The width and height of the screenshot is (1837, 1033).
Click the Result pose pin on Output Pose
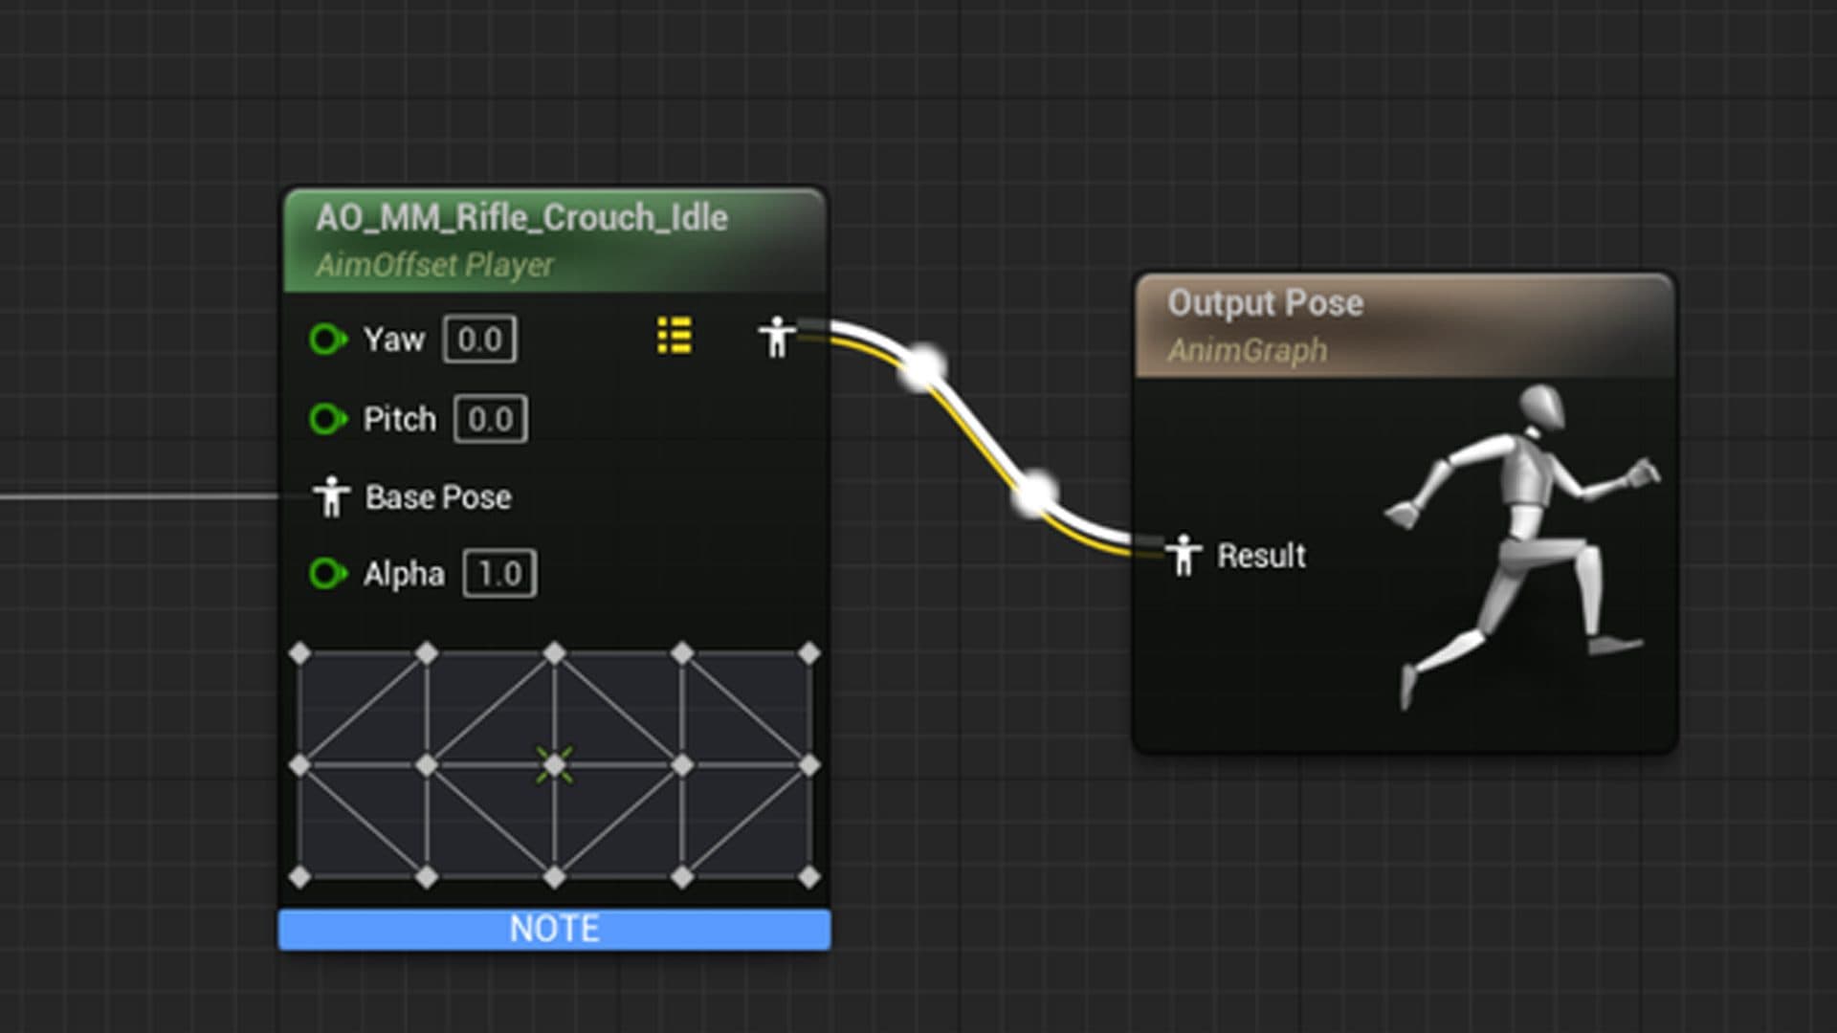click(x=1184, y=555)
